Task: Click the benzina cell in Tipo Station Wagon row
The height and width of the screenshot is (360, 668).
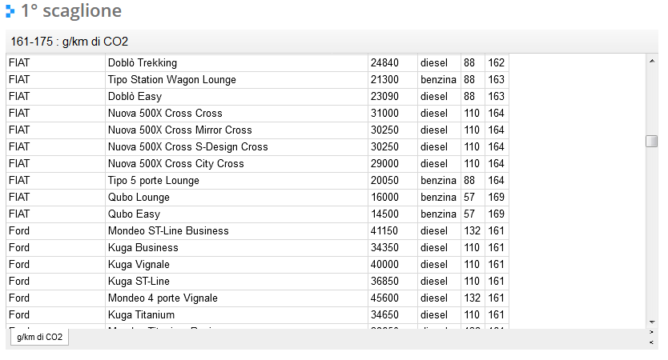Action: [x=439, y=79]
